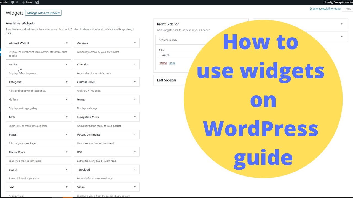Viewport: 353px width, 198px height.
Task: Expand the Pages widget arrow
Action: click(66, 134)
